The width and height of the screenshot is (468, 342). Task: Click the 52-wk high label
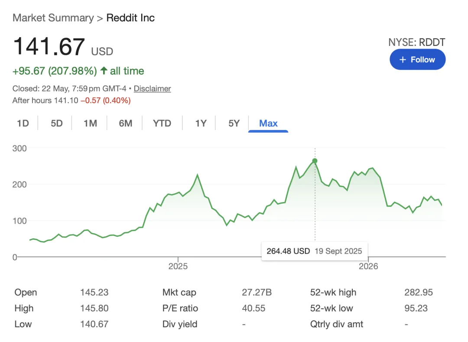click(333, 292)
